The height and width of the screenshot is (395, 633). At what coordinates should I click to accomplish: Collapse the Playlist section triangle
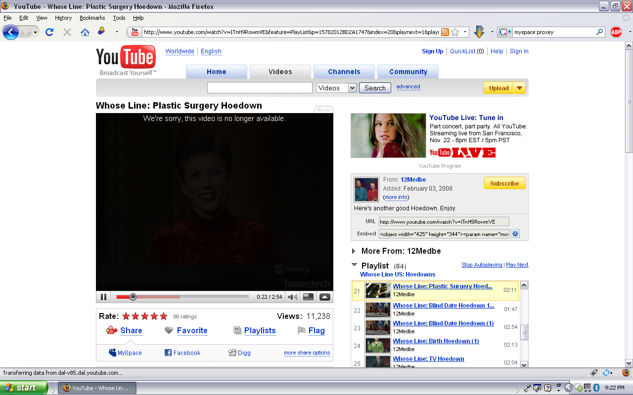pyautogui.click(x=354, y=265)
